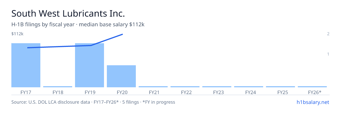Click the South West Lubricants Inc. title
Viewport: 341px width, 113px height.
point(68,13)
